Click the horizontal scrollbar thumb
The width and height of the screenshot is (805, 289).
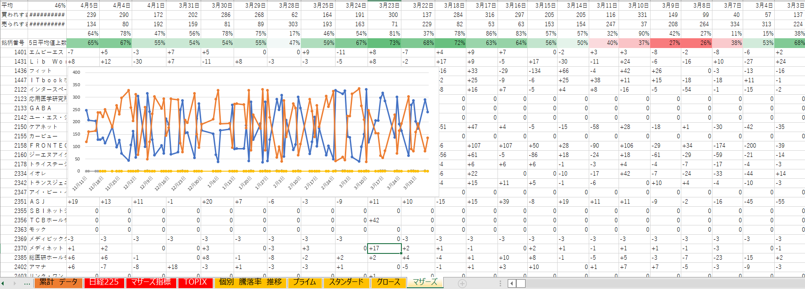(521, 283)
